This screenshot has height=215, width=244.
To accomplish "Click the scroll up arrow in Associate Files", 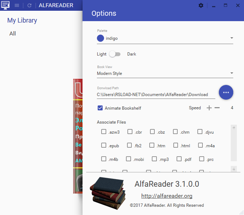I will coord(234,128).
